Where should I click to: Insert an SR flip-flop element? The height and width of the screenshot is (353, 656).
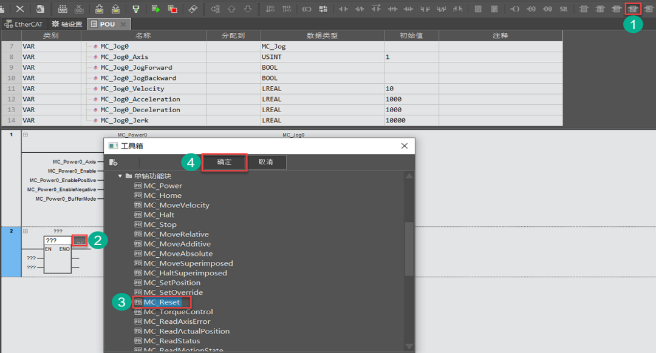point(564,8)
